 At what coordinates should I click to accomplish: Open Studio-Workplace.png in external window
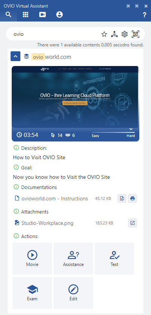(x=133, y=223)
